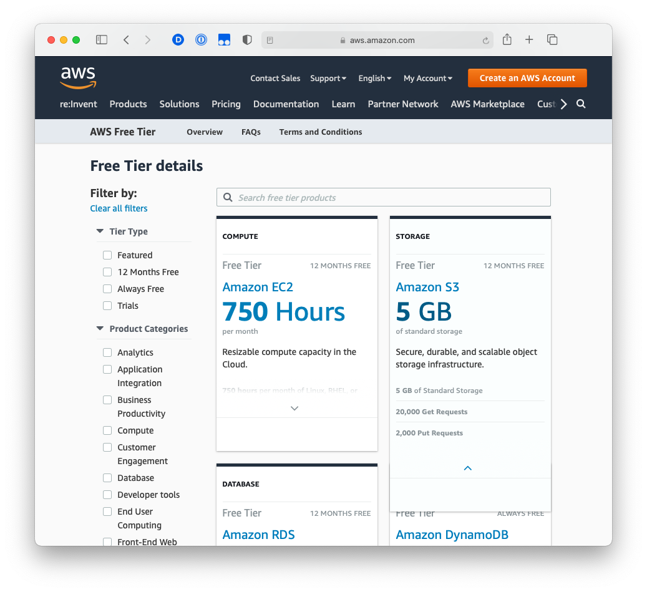Collapse the Amazon S3 card details

click(467, 468)
